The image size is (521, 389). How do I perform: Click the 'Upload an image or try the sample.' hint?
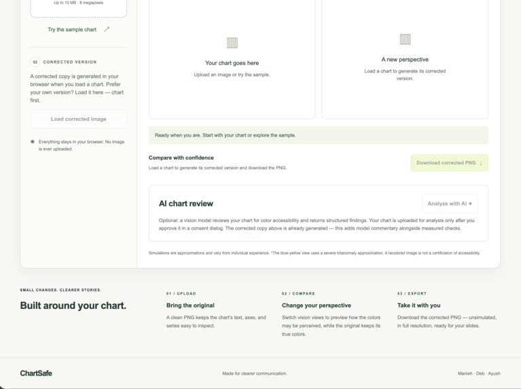(232, 75)
